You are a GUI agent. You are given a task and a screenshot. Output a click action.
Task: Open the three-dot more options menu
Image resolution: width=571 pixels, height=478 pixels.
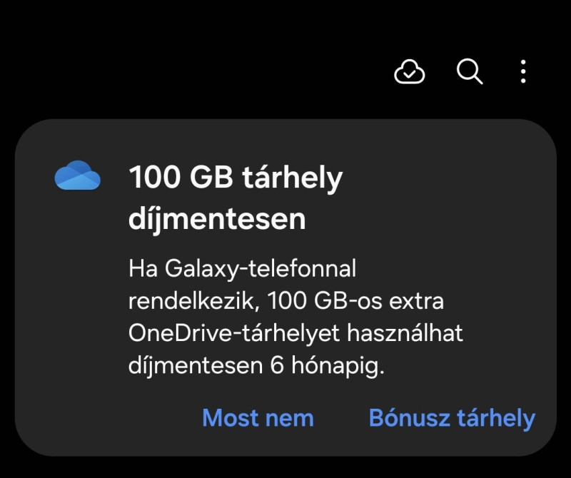[523, 72]
